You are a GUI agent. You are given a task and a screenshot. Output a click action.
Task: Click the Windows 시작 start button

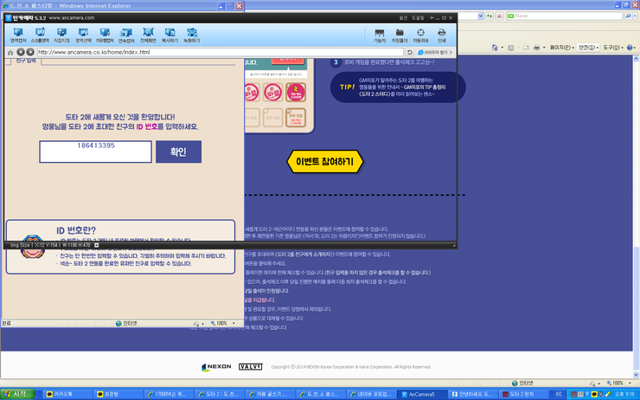[17, 394]
